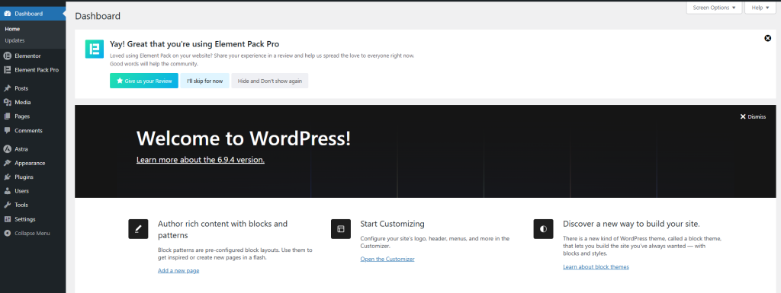Click the Users person icon
This screenshot has height=293, width=781.
coord(7,191)
